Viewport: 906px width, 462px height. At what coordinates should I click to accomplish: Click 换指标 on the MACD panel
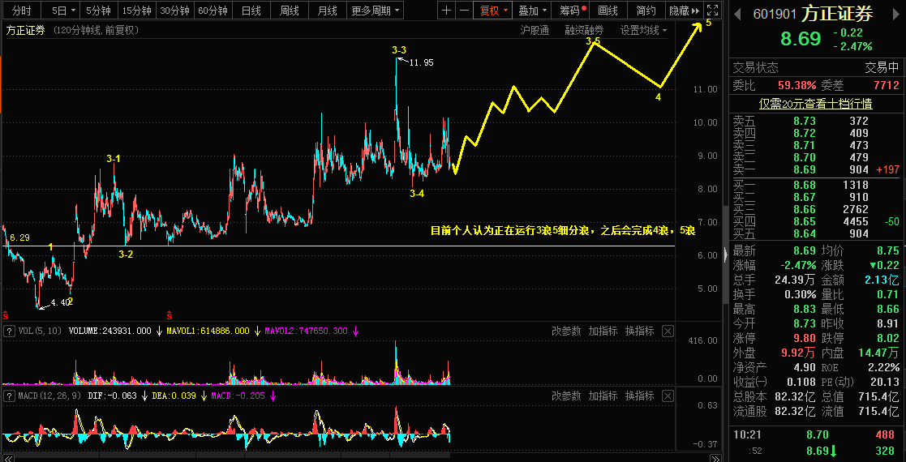(x=640, y=396)
